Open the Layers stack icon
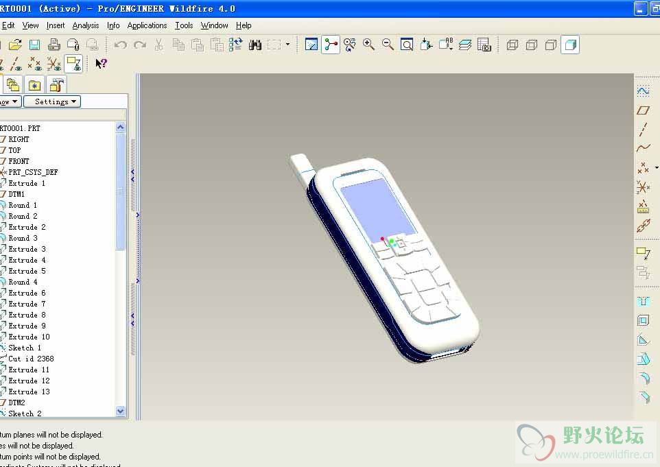This screenshot has height=467, width=660. click(465, 45)
